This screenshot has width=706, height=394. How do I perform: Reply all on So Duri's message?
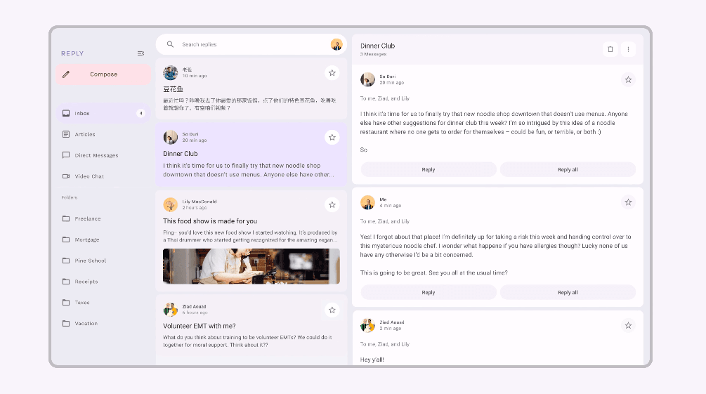pos(568,170)
